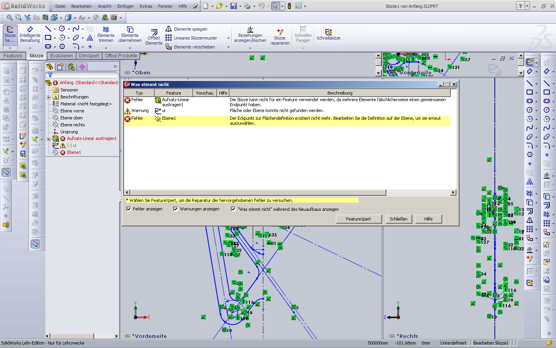Click the Print icon in title toolbar
The height and width of the screenshot is (348, 556).
pyautogui.click(x=247, y=6)
